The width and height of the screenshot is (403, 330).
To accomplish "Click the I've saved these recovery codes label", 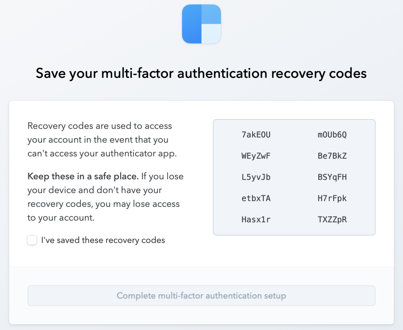I will pyautogui.click(x=103, y=240).
